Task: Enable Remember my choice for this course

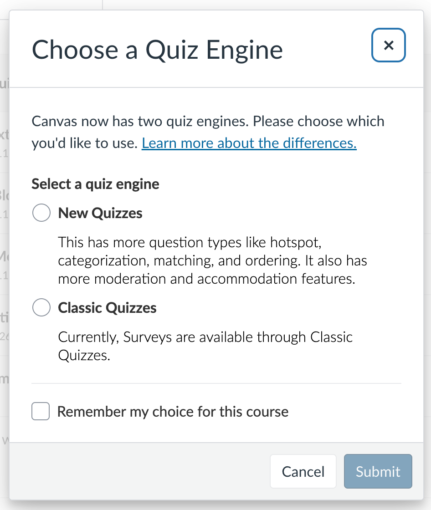Action: [x=41, y=411]
